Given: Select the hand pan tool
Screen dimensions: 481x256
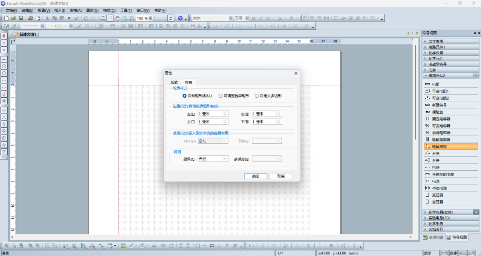Looking at the screenshot, I should pos(117,18).
